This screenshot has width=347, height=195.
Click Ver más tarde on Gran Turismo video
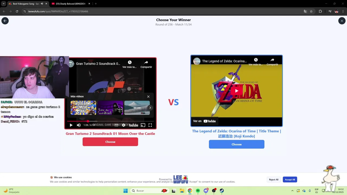[130, 64]
